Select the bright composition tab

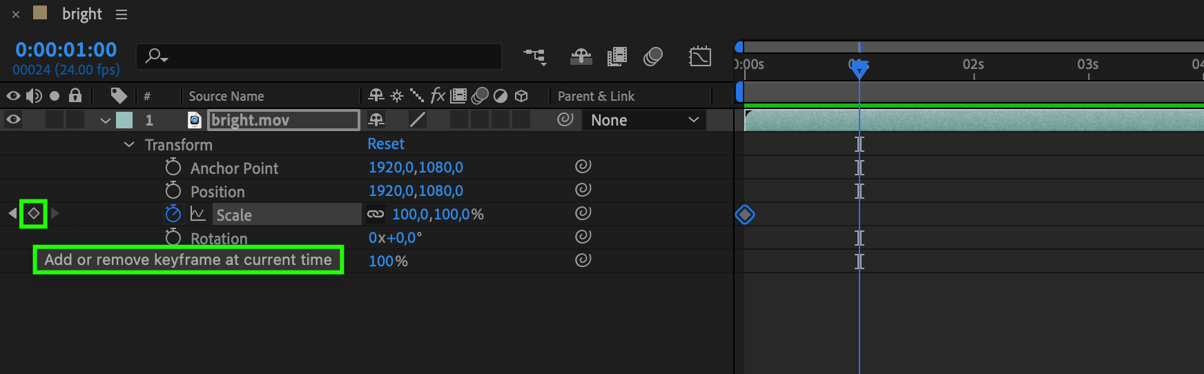click(81, 14)
